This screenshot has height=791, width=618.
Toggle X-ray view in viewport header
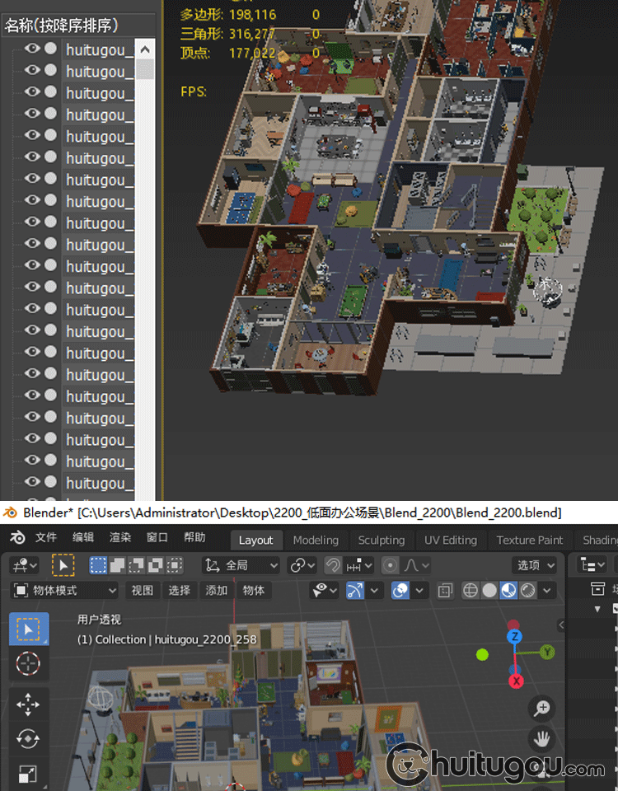pyautogui.click(x=445, y=591)
